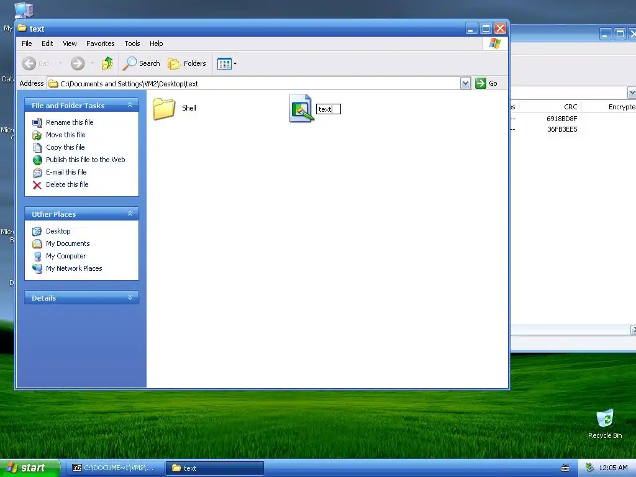Expand the Details panel
Viewport: 636px width, 477px height.
[x=130, y=298]
